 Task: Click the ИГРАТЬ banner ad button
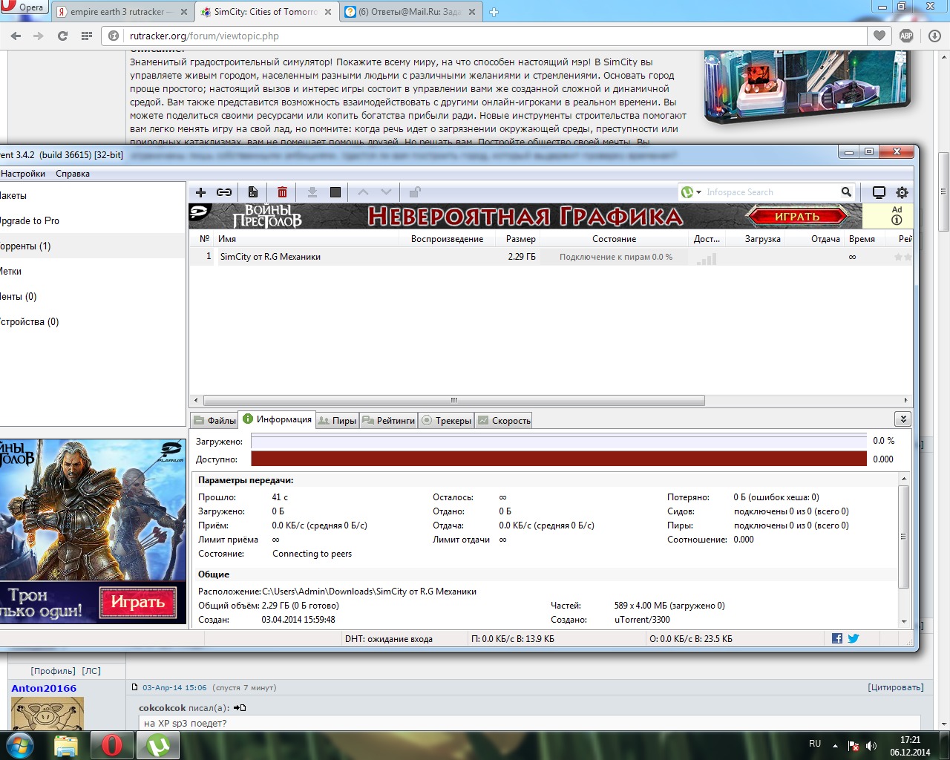click(x=797, y=217)
